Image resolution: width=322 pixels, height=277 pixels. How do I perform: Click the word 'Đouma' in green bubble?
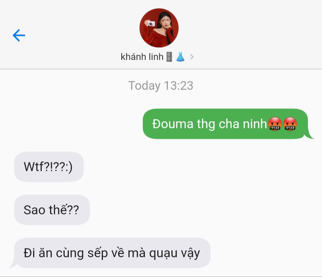pos(173,124)
